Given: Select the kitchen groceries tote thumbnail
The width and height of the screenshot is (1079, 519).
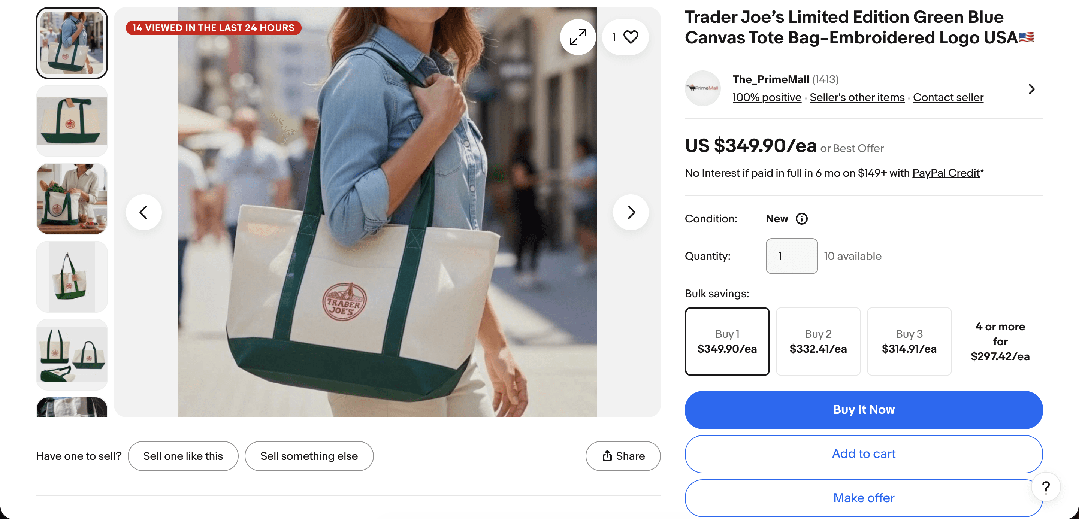Looking at the screenshot, I should coord(72,199).
